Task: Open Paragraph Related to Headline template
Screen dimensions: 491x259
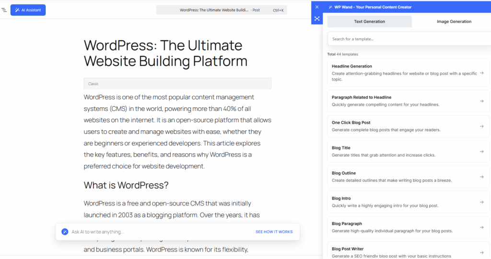Action: (x=409, y=101)
